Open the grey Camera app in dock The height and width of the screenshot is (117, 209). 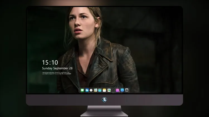127,90
